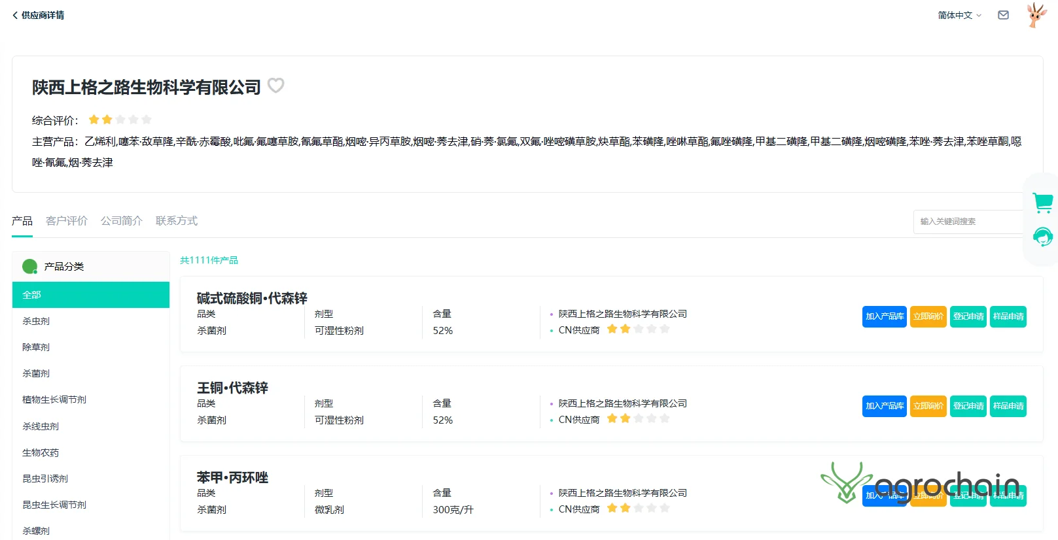This screenshot has width=1058, height=540.
Task: Click the company name heading
Action: click(x=147, y=87)
